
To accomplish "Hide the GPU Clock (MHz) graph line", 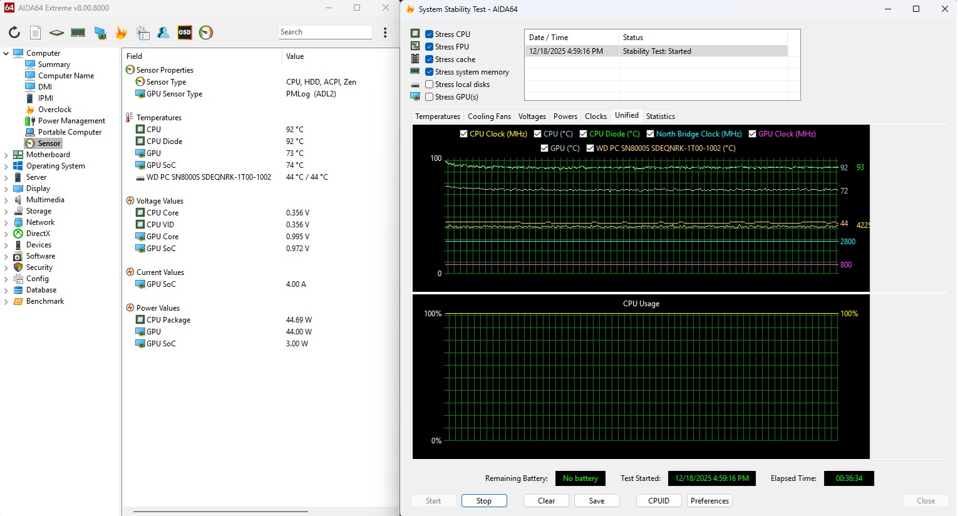I will [753, 134].
